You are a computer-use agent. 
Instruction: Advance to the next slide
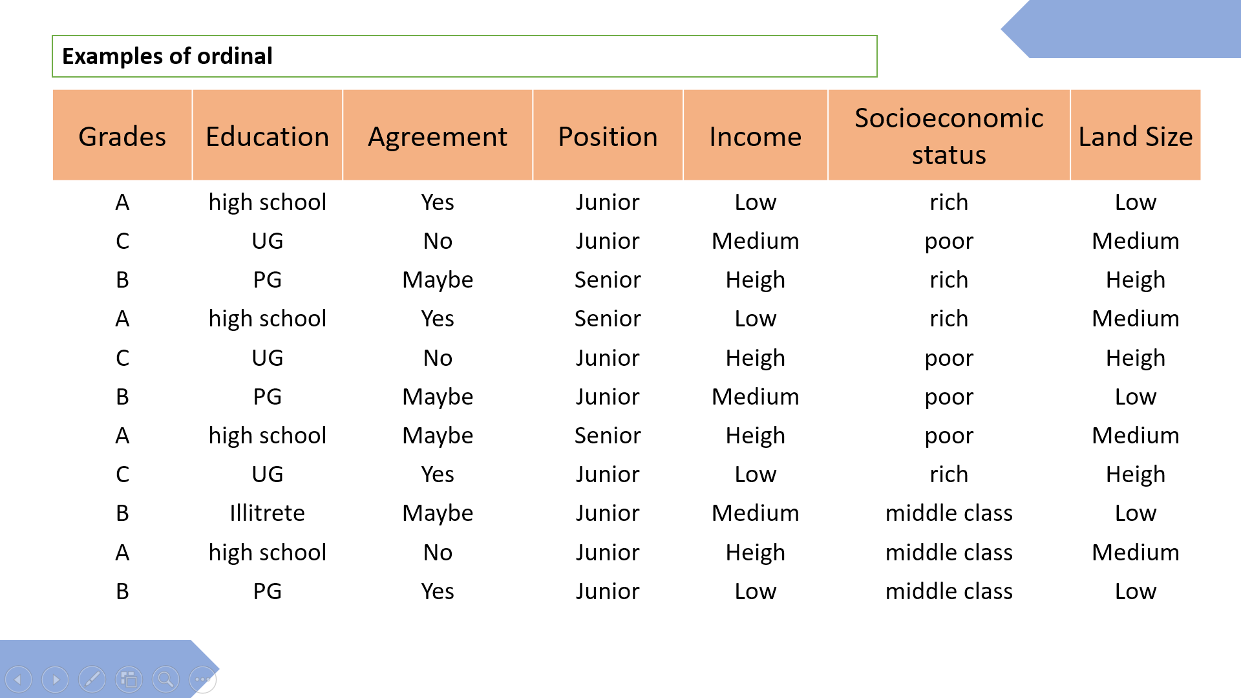click(x=55, y=679)
